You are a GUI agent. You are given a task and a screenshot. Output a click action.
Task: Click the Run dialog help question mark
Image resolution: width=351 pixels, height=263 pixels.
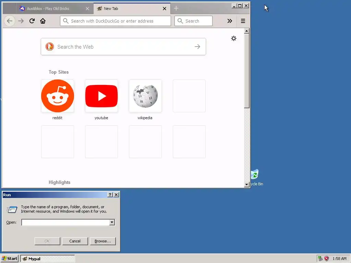tap(110, 195)
